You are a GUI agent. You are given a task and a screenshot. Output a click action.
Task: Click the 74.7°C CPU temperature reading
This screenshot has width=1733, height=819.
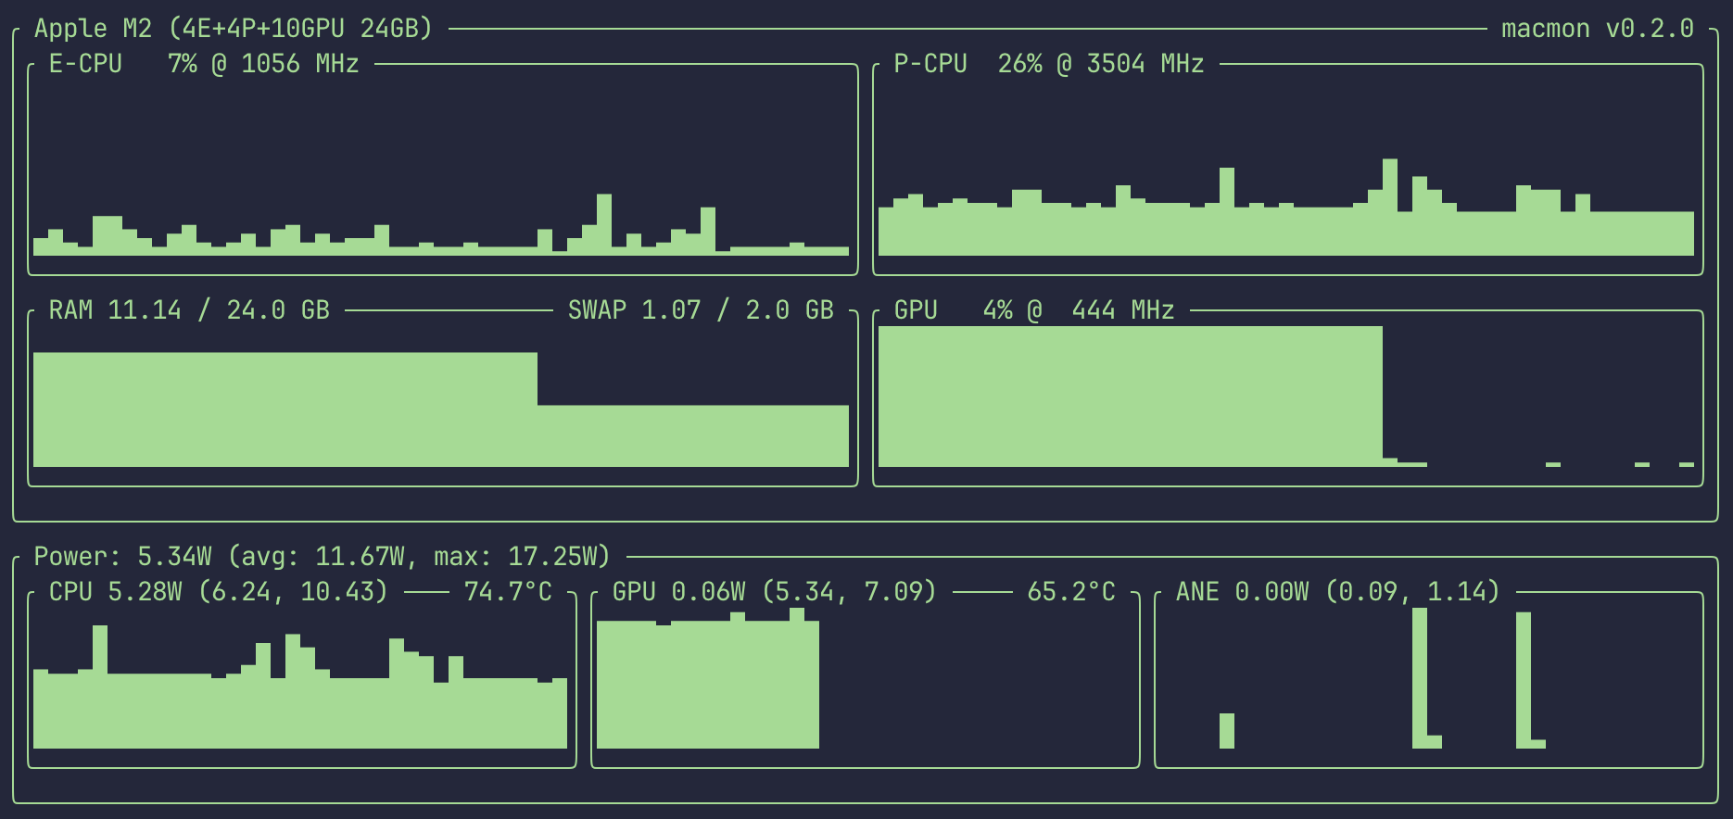pyautogui.click(x=508, y=592)
